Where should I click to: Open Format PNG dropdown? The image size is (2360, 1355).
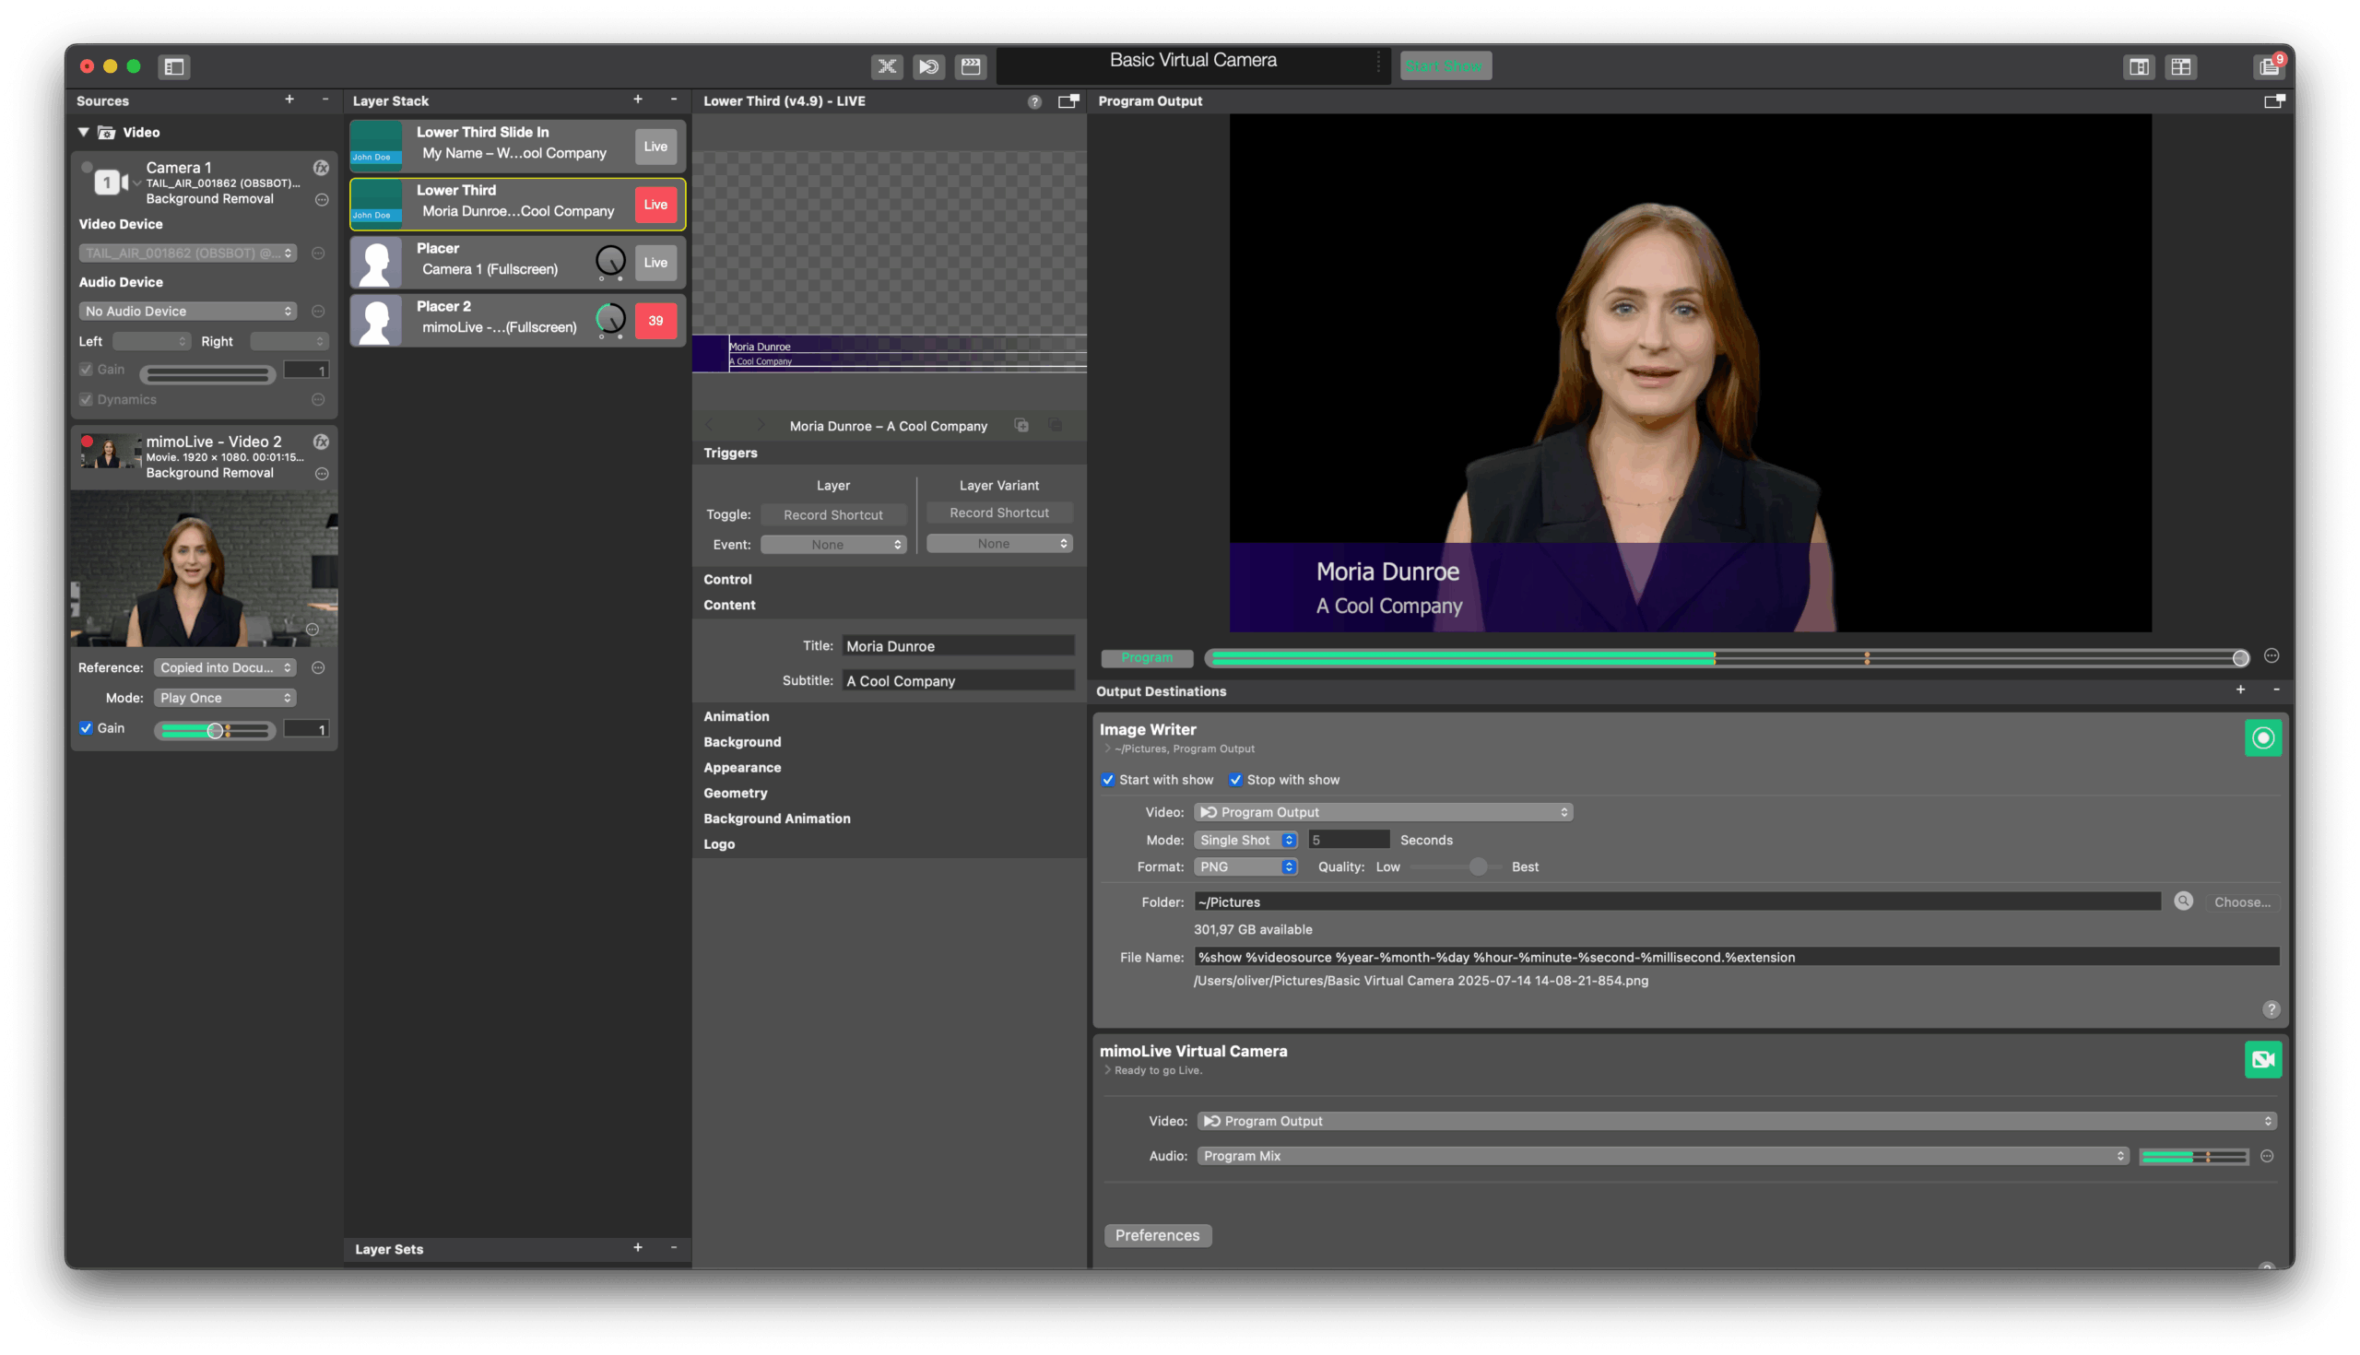click(x=1245, y=866)
